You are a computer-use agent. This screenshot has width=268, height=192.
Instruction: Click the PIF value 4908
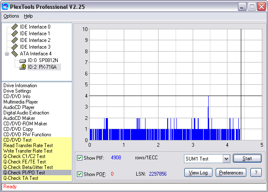tap(116, 158)
